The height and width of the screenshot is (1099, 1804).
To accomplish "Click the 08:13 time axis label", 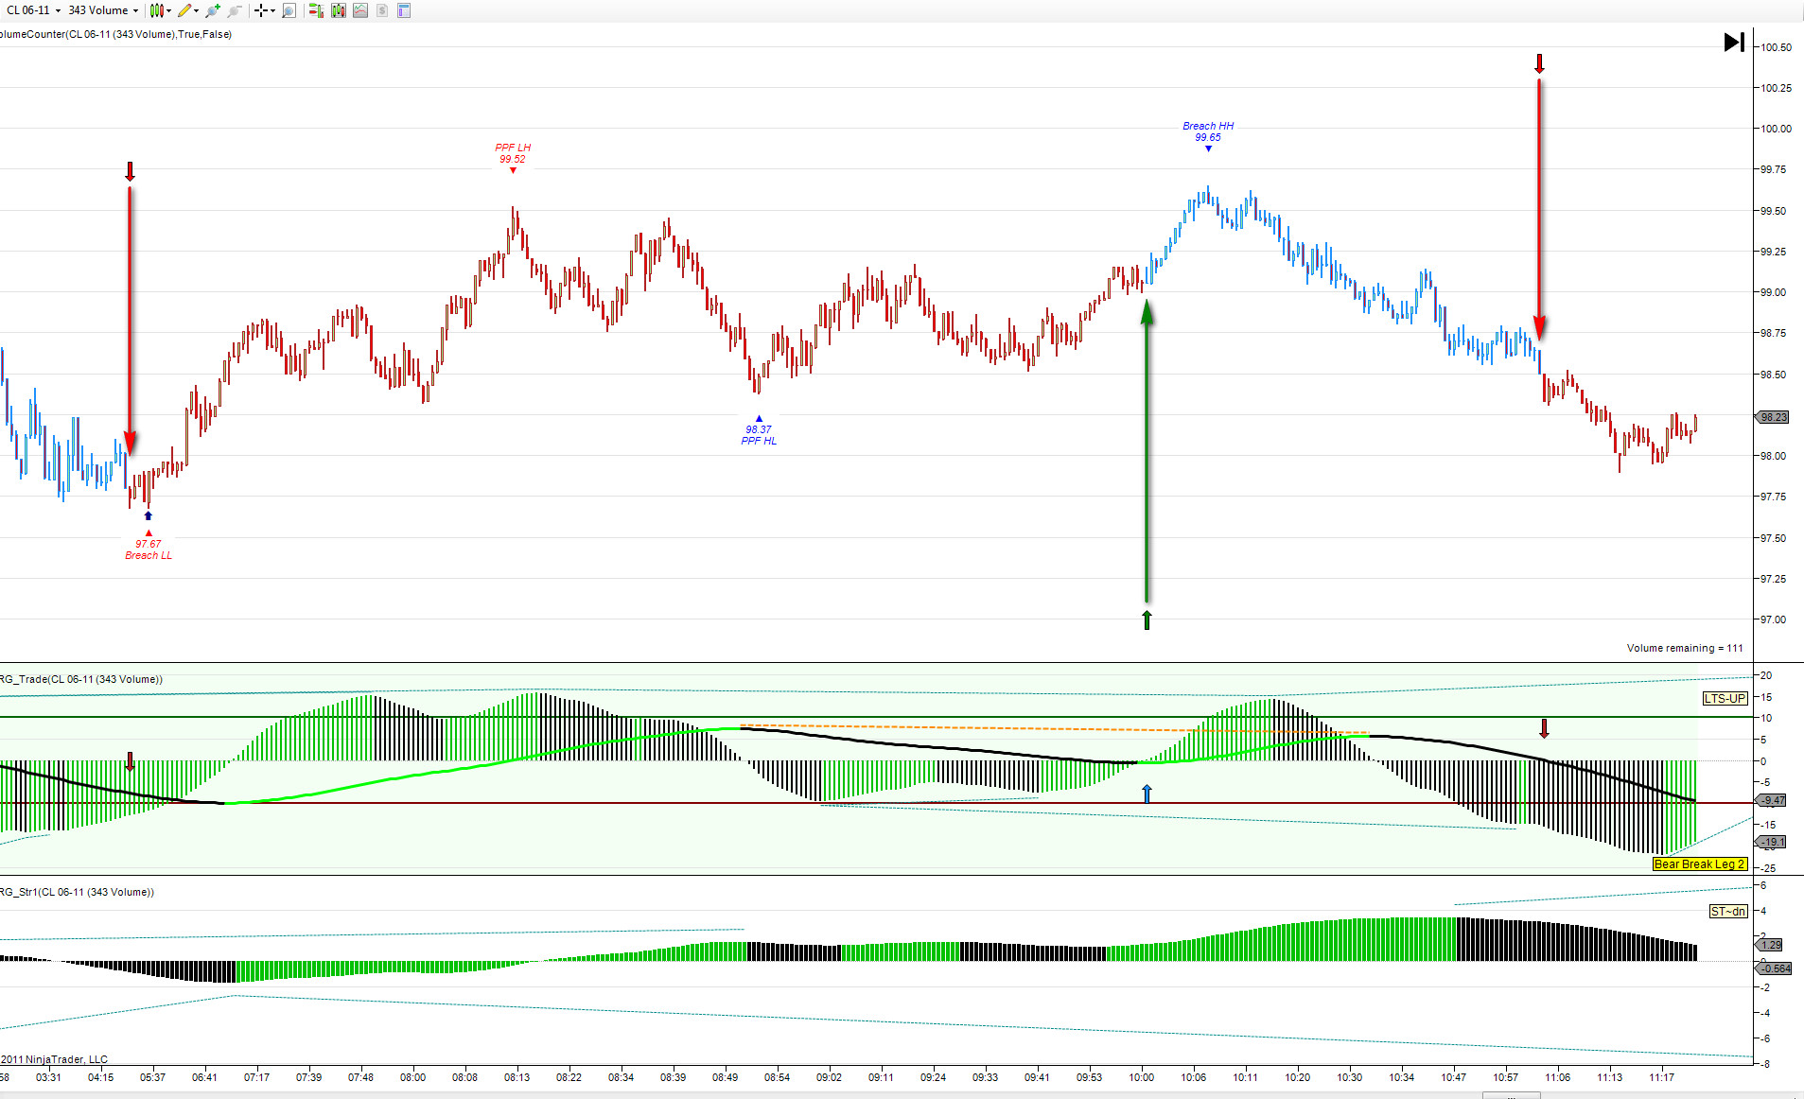I will pos(517,1077).
